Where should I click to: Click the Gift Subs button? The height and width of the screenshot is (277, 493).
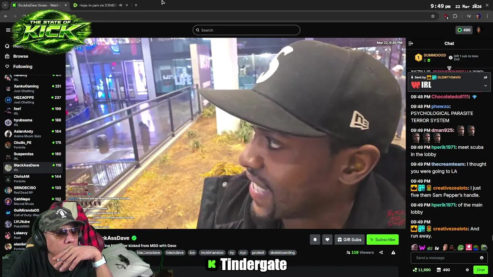coord(349,240)
